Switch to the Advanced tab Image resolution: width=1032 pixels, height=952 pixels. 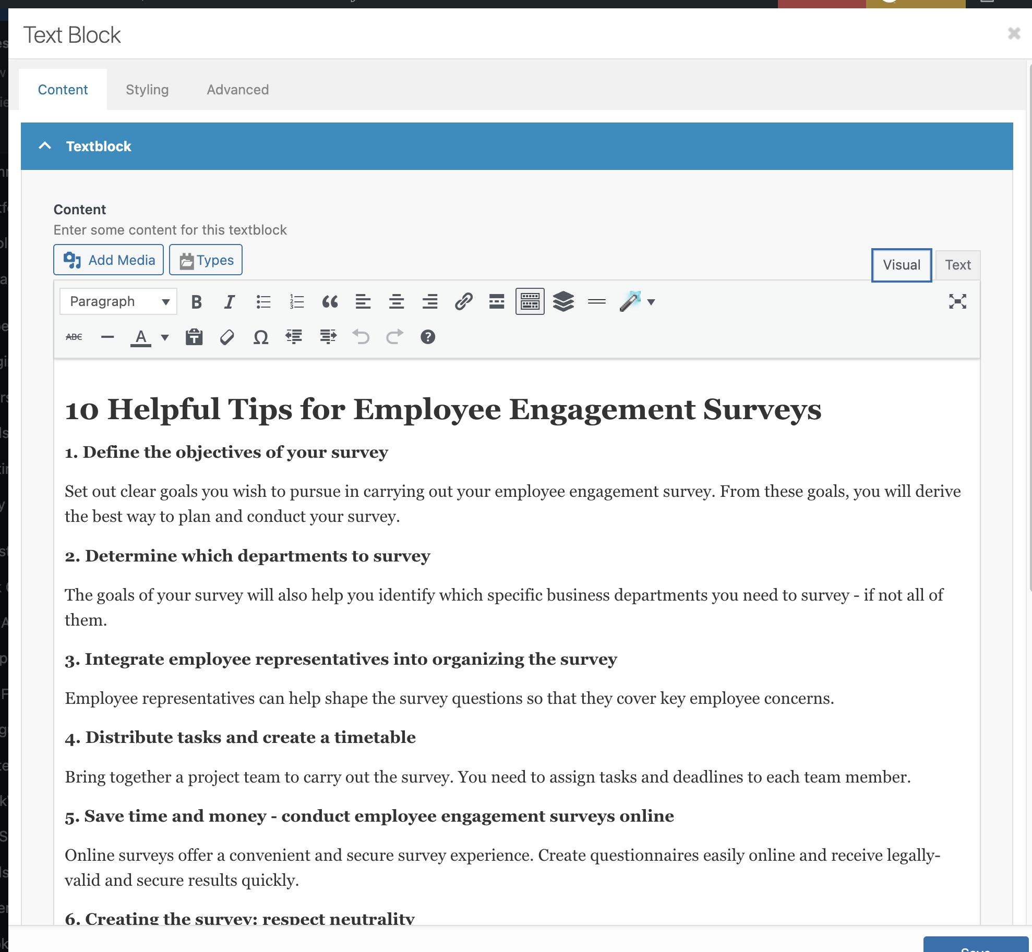(x=238, y=90)
